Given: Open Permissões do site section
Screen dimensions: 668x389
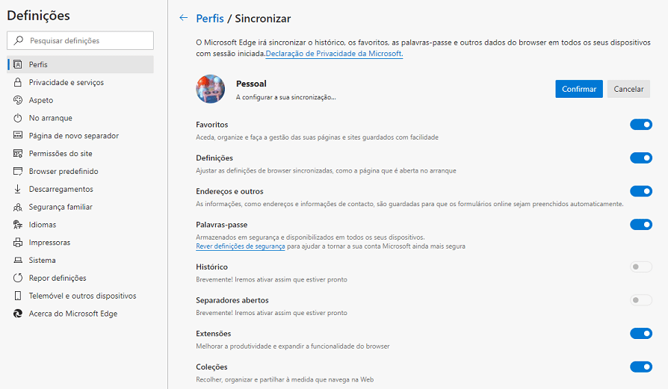Looking at the screenshot, I should [80, 153].
